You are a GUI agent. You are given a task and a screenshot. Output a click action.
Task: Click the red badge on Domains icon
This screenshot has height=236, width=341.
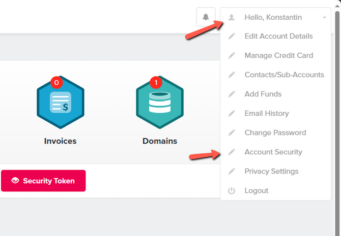coord(155,82)
